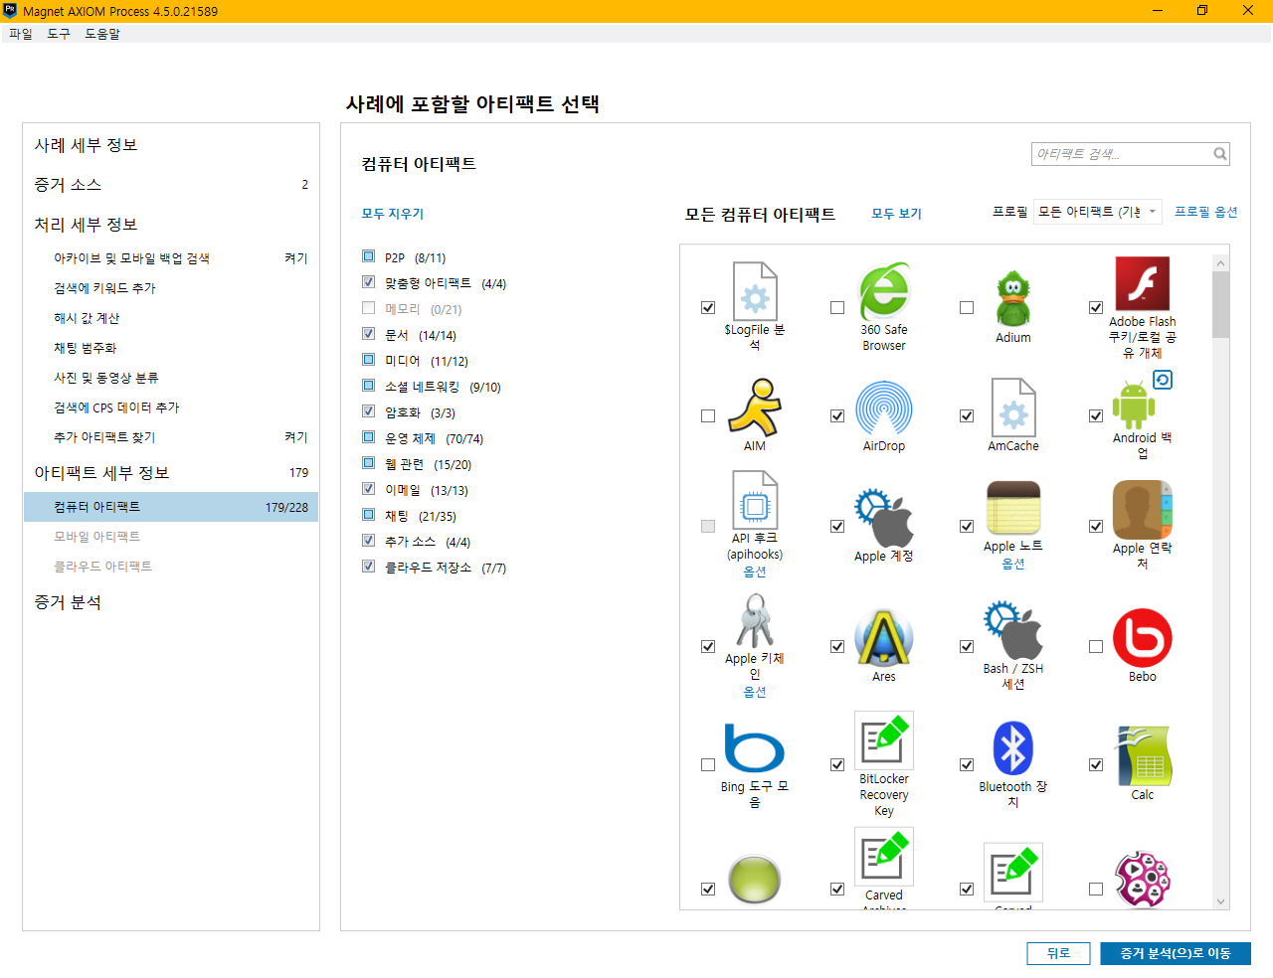Select the 소셜 네트워킹 (9/10) category
The height and width of the screenshot is (978, 1273).
coord(443,387)
